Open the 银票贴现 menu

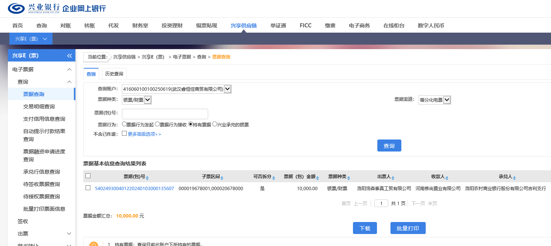coord(207,25)
